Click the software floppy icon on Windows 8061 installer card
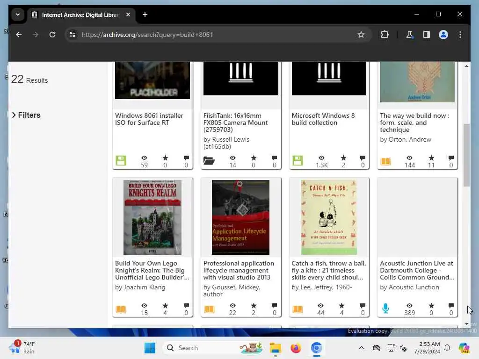This screenshot has width=479, height=359. point(121,161)
